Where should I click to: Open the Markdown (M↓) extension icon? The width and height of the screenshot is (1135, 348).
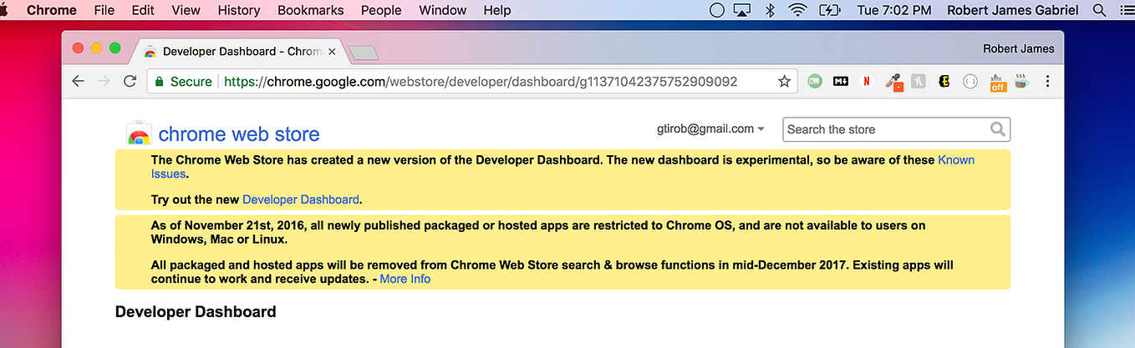841,82
